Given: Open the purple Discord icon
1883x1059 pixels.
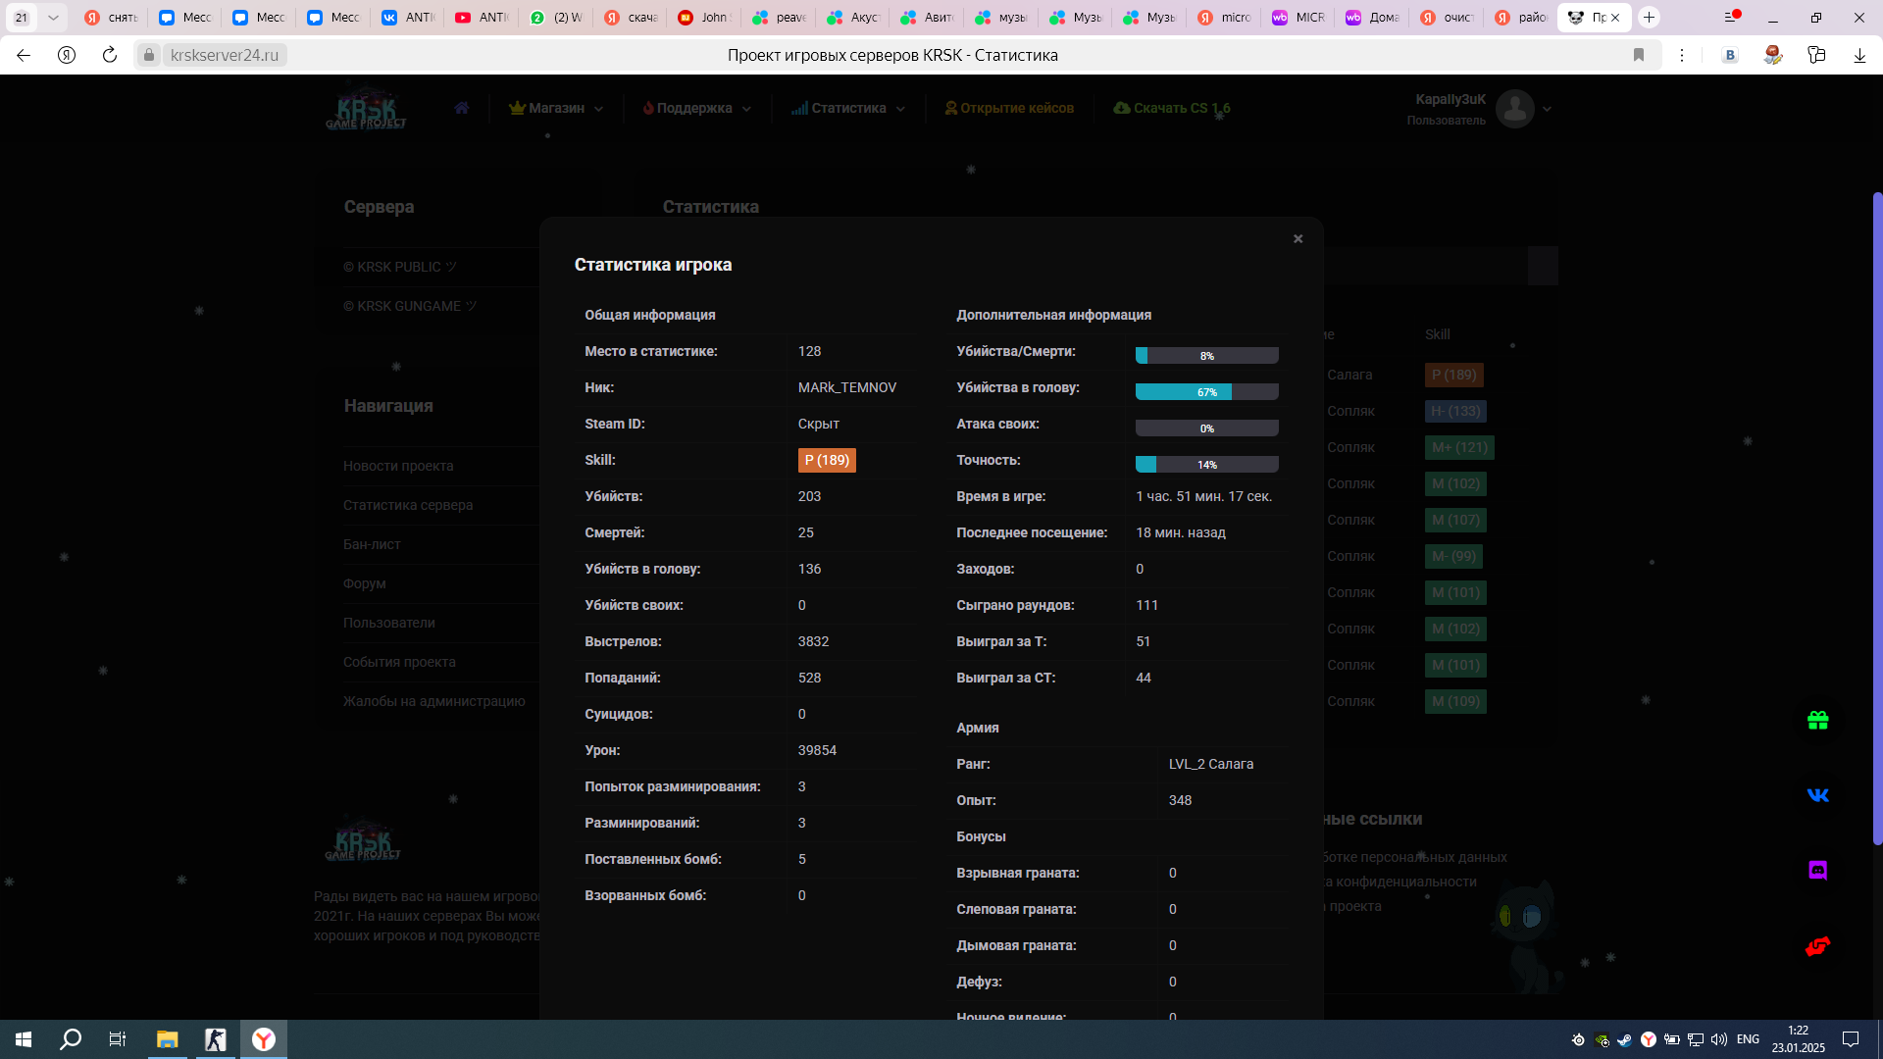Looking at the screenshot, I should click(1817, 871).
